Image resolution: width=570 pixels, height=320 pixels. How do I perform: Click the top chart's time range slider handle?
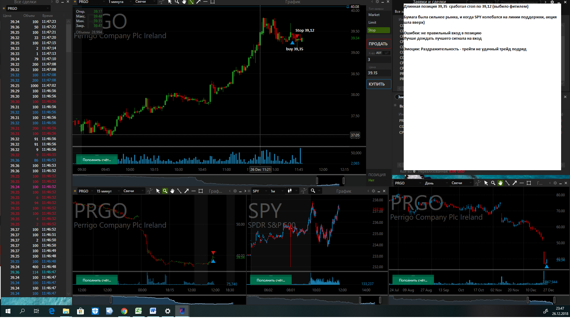click(317, 181)
